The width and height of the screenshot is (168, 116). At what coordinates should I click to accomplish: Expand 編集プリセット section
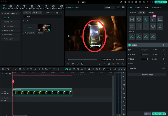click(x=2, y=30)
